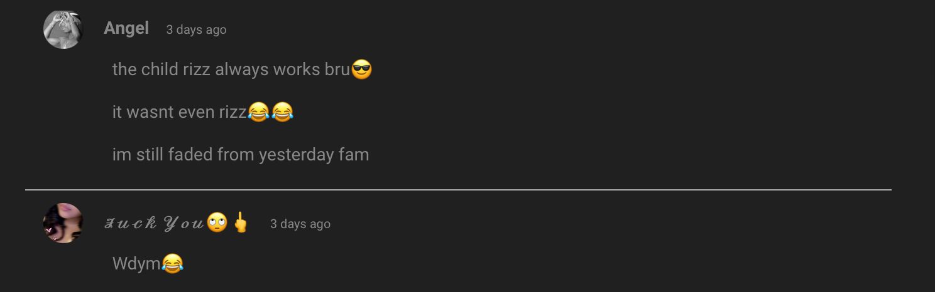Select the message "im still faded from yesterday fam"
The height and width of the screenshot is (292, 935).
click(x=241, y=155)
